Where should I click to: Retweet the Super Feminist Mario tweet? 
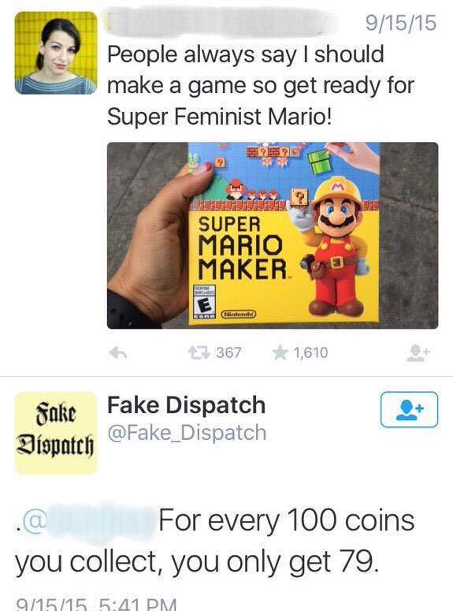coord(199,353)
